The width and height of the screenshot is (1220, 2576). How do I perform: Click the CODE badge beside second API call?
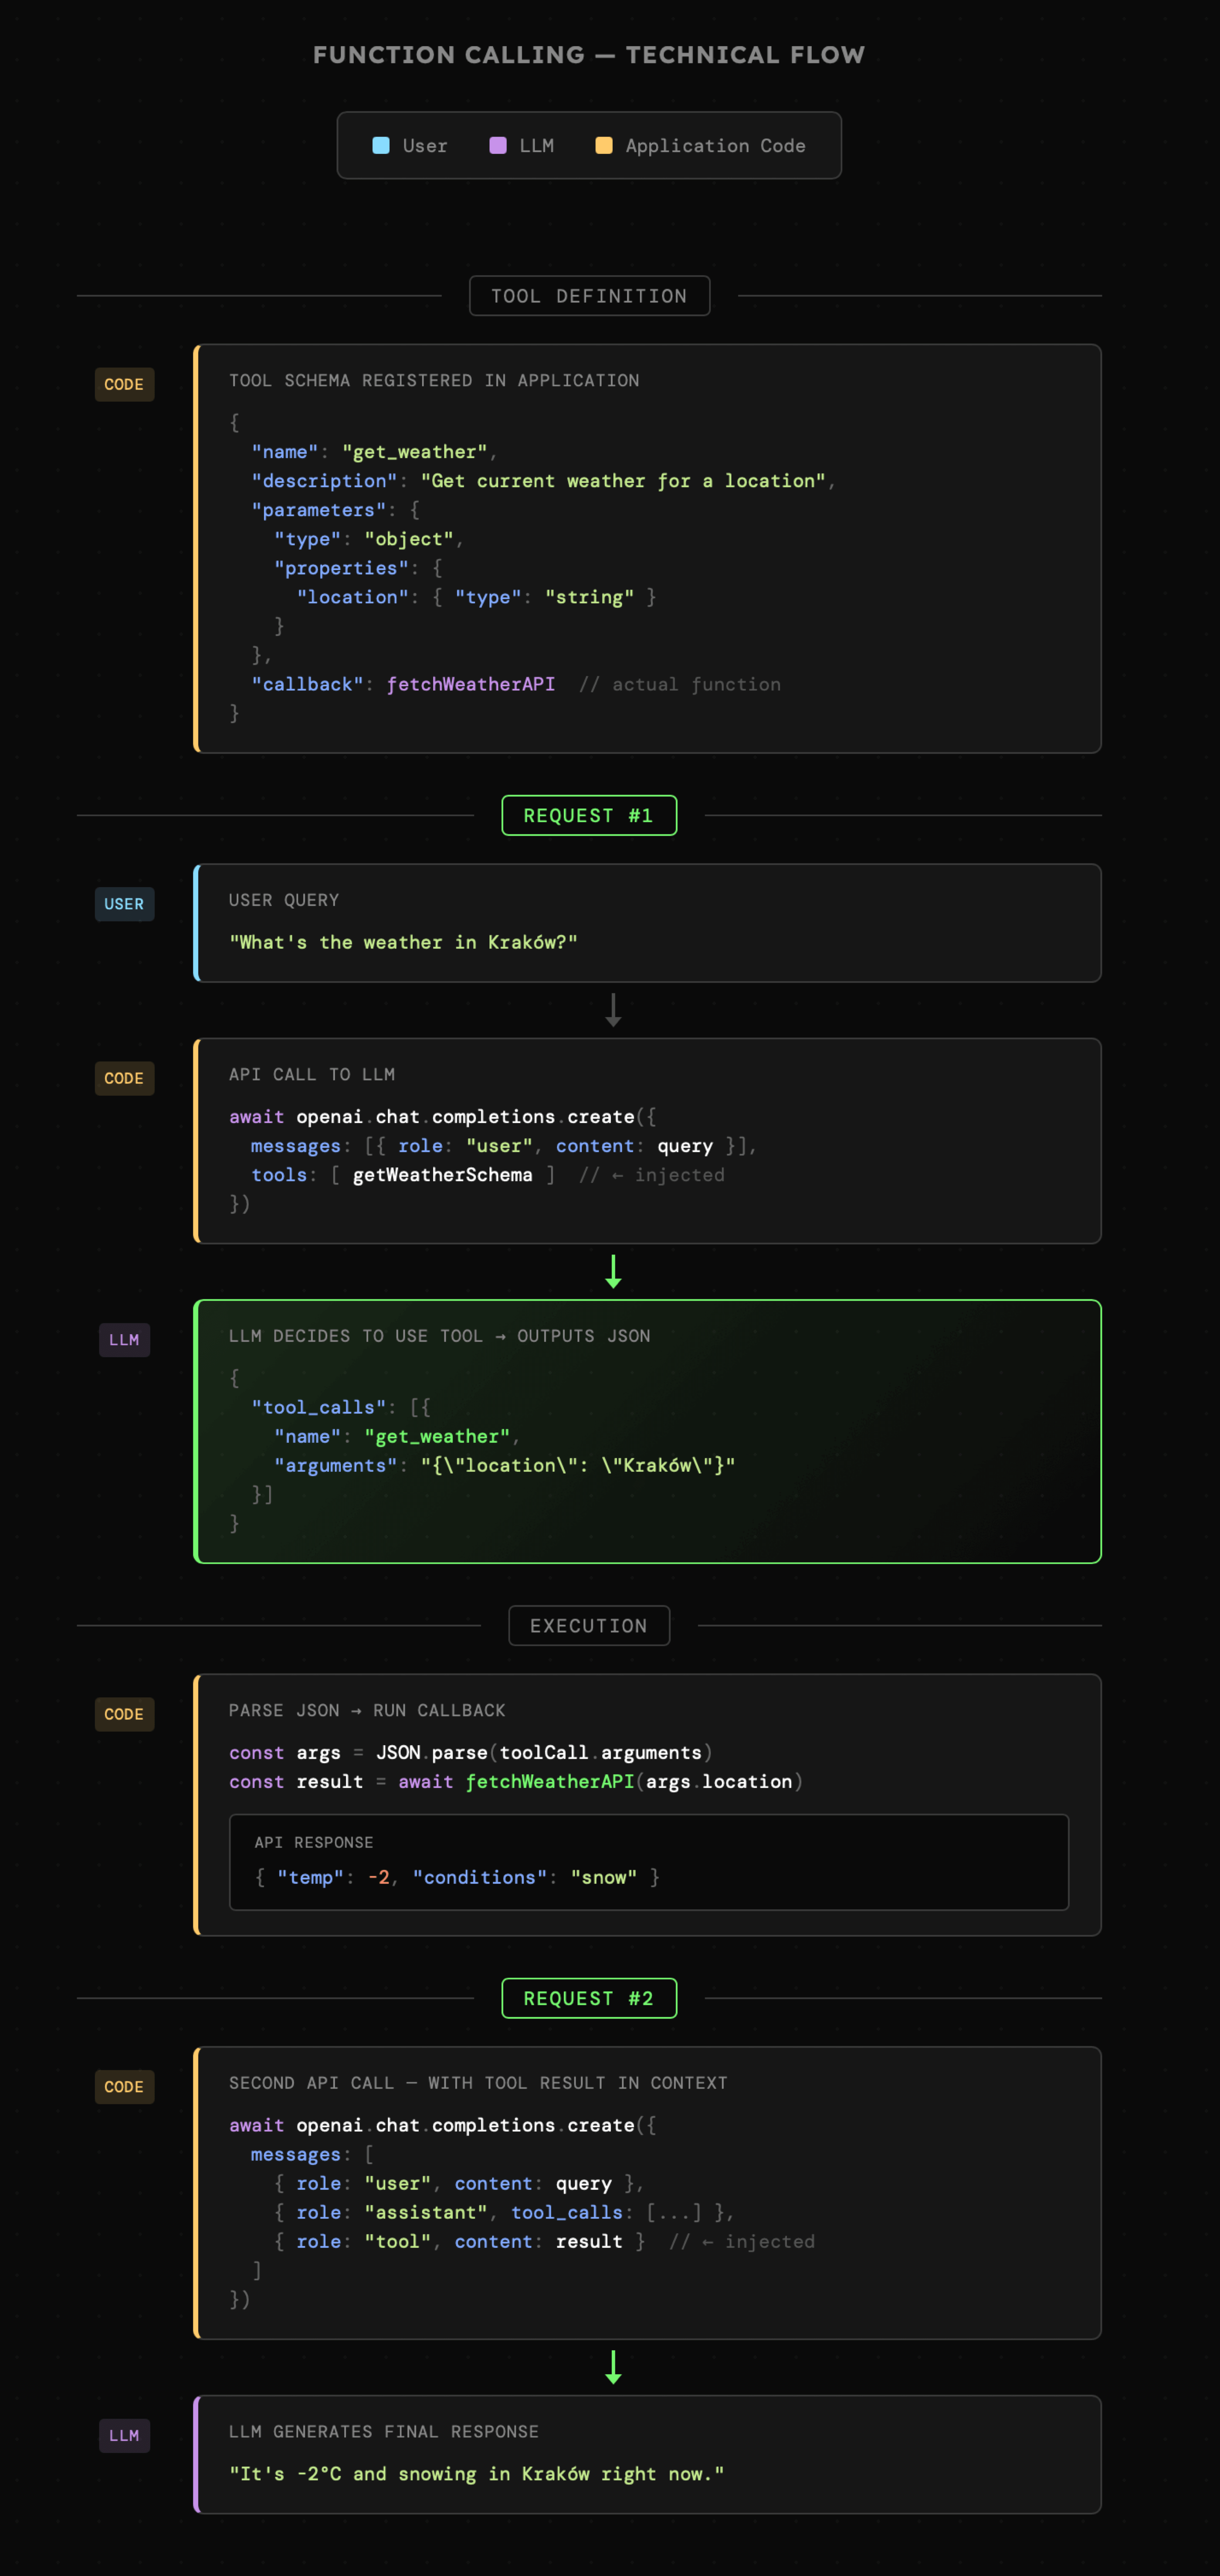[x=124, y=2087]
